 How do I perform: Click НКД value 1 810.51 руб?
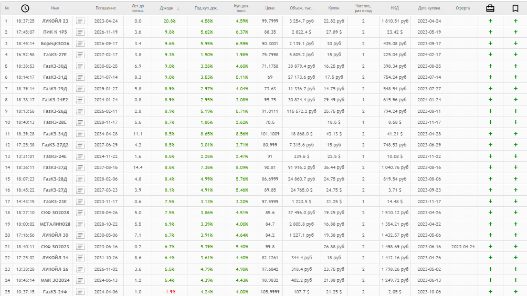(395, 21)
